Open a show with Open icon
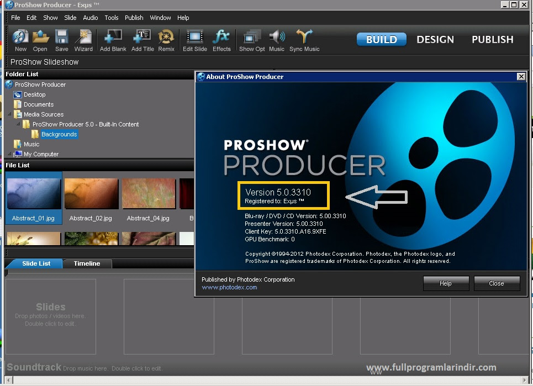This screenshot has width=533, height=386. coord(40,38)
